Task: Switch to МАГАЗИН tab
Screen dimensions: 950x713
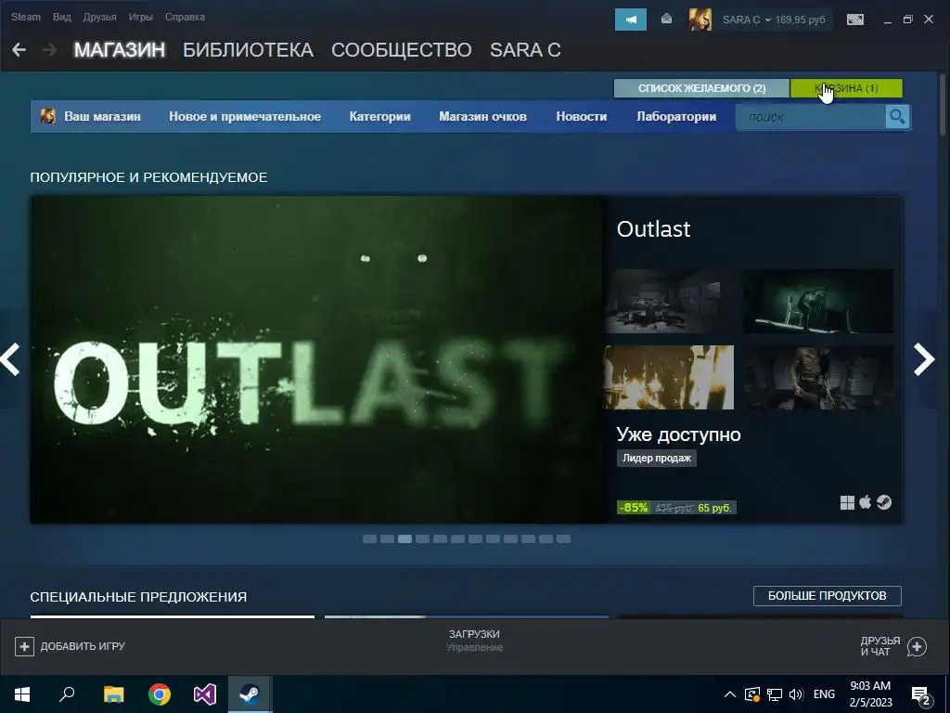Action: pos(120,50)
